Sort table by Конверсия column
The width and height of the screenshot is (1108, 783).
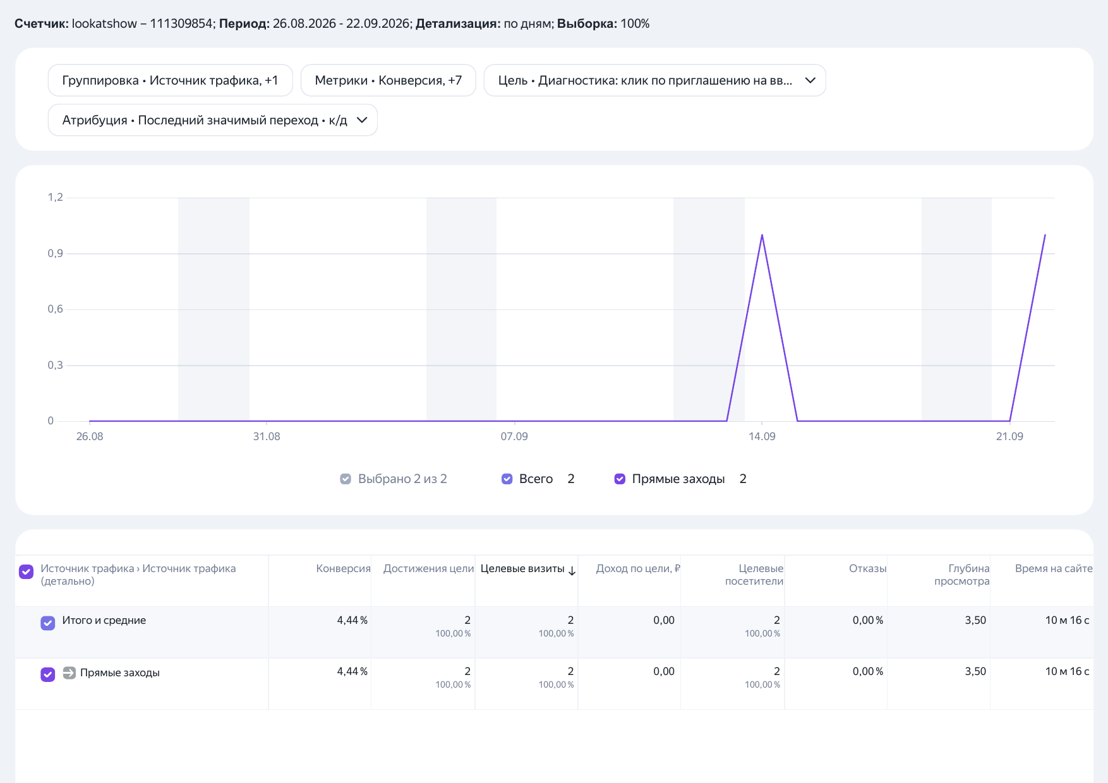pyautogui.click(x=343, y=568)
